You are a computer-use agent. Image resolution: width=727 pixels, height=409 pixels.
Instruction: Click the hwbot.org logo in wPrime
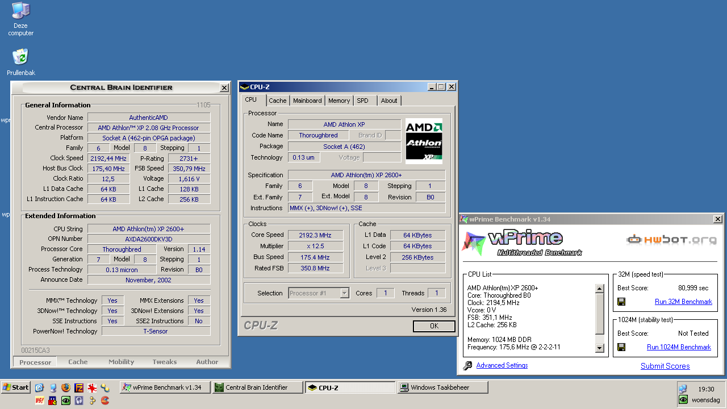click(x=671, y=240)
